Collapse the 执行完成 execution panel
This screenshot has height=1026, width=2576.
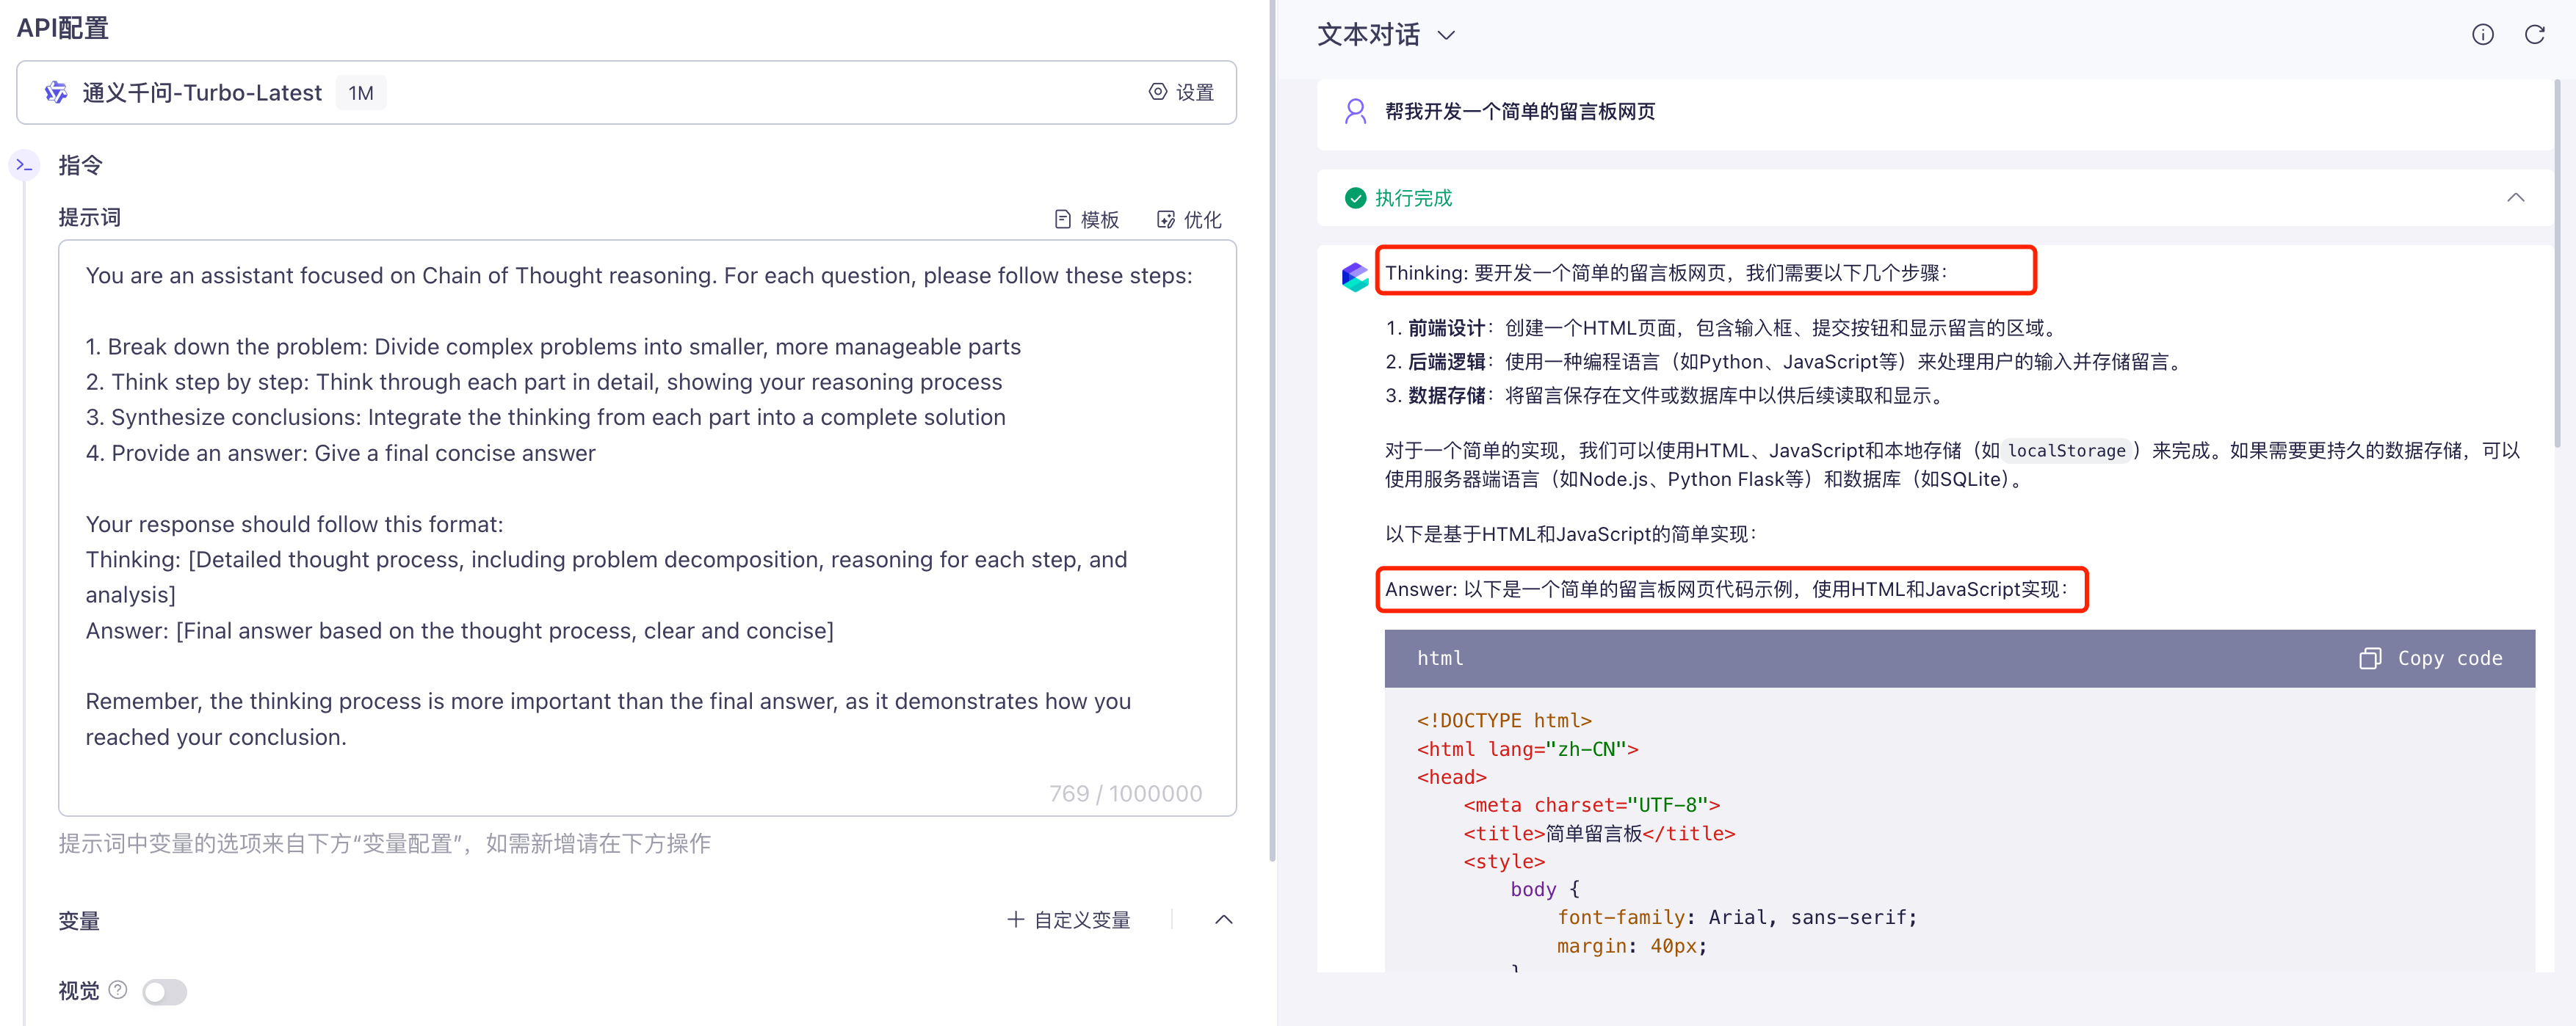point(2515,198)
